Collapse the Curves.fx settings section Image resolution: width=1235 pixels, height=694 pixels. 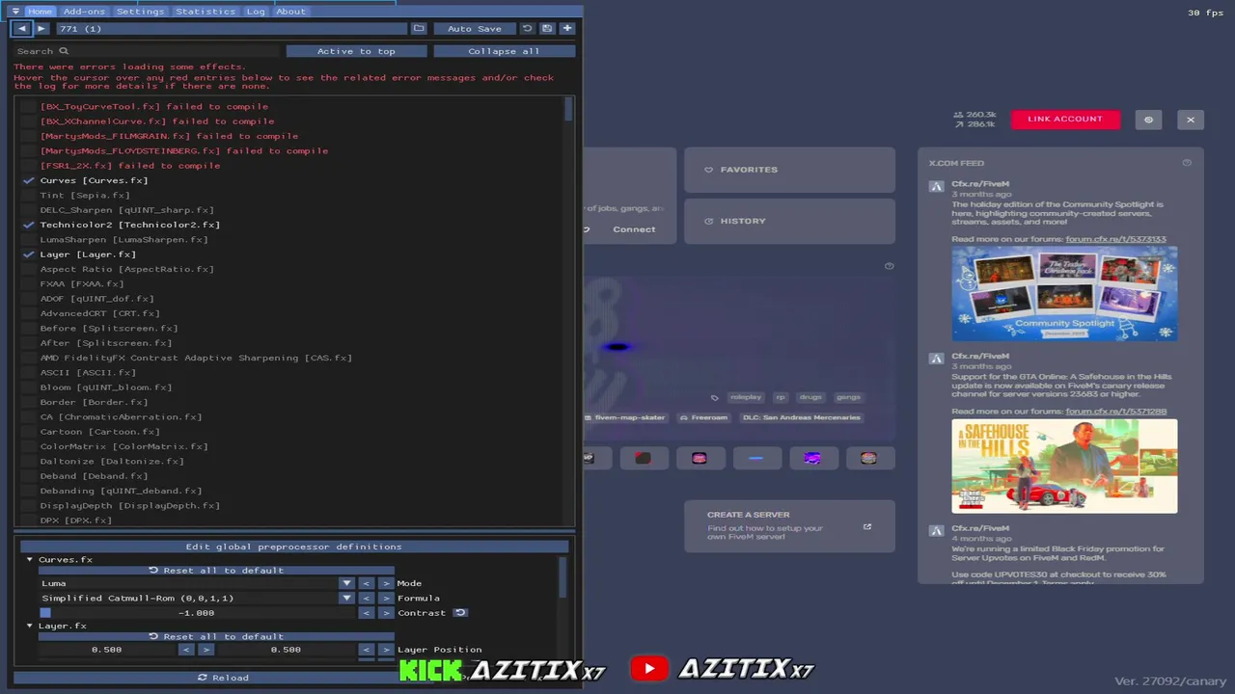tap(29, 560)
